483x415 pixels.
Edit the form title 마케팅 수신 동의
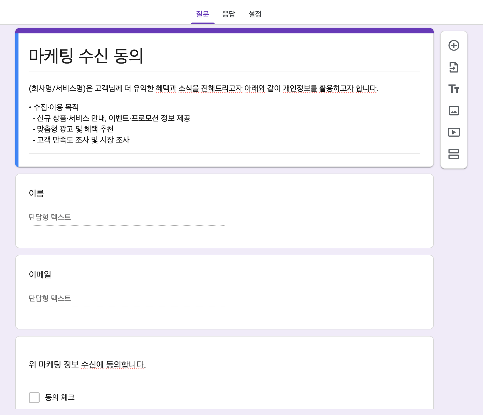point(86,56)
